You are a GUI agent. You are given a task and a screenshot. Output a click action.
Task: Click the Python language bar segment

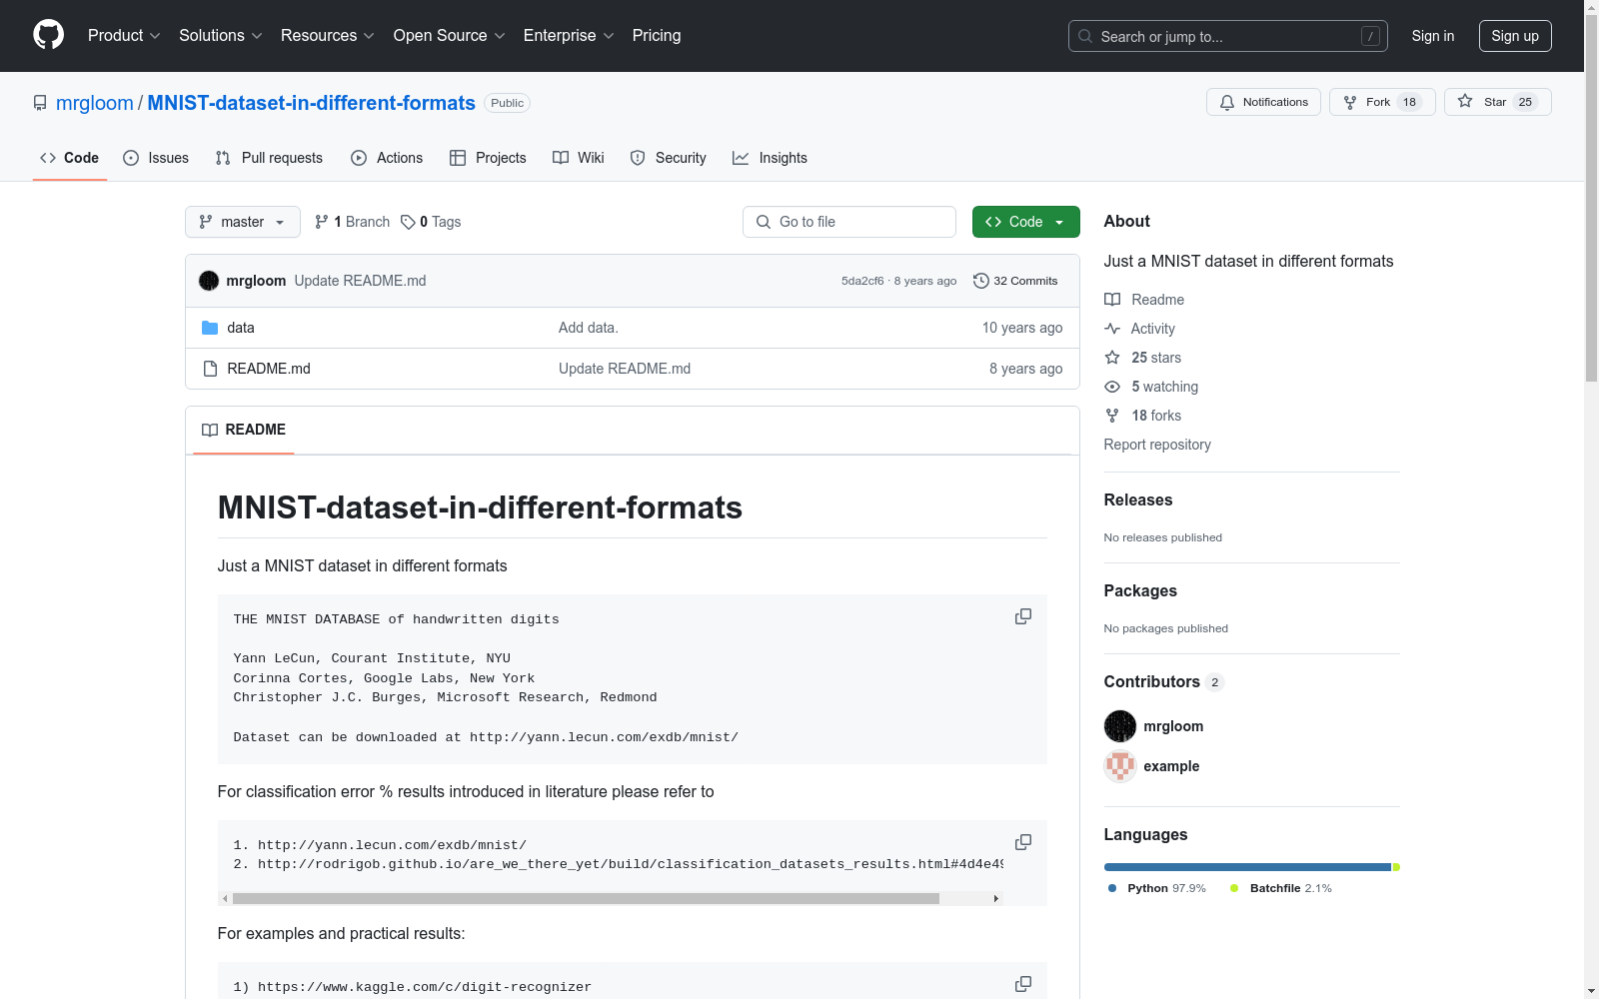(1247, 867)
